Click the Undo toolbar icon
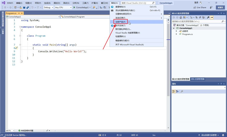This screenshot has width=227, height=137. (x=33, y=8)
